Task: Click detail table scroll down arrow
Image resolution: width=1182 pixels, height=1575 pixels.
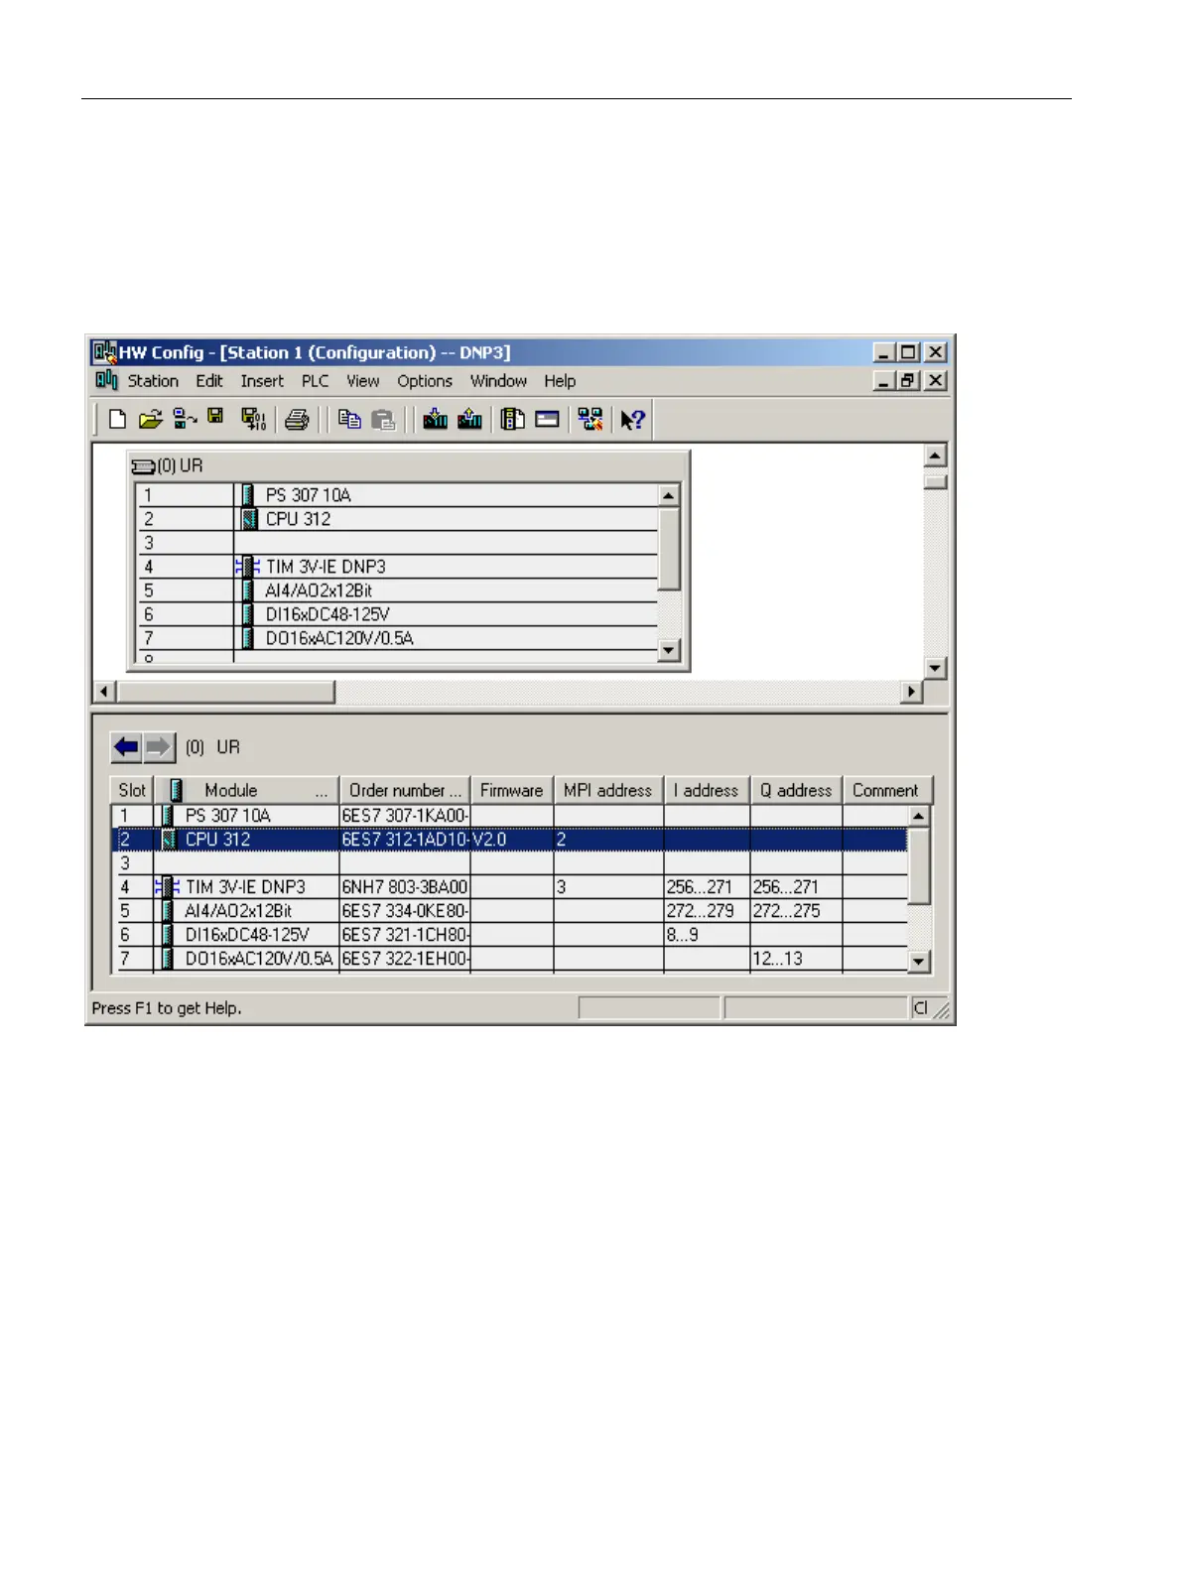Action: pyautogui.click(x=919, y=961)
